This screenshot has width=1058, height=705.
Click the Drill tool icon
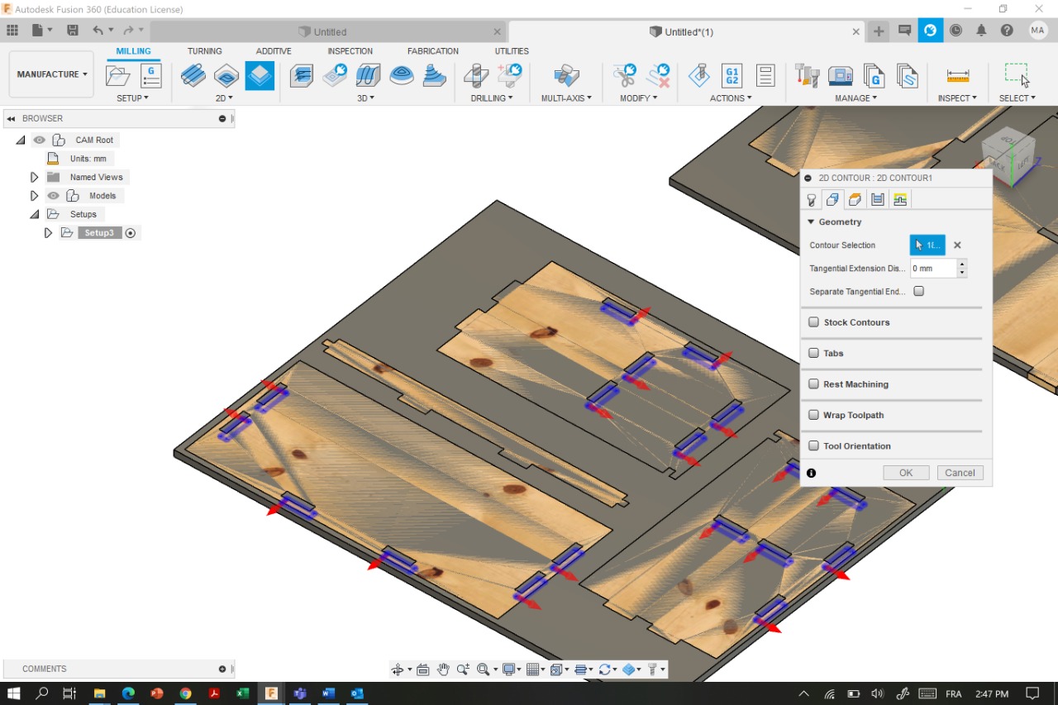pos(475,76)
